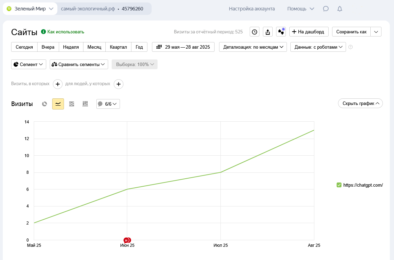The width and height of the screenshot is (394, 260).
Task: Click the На дашборд button
Action: pos(309,32)
